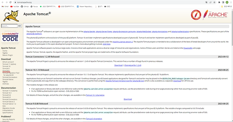Click the site security padlock icon
The height and width of the screenshot is (122, 233).
(15, 2)
